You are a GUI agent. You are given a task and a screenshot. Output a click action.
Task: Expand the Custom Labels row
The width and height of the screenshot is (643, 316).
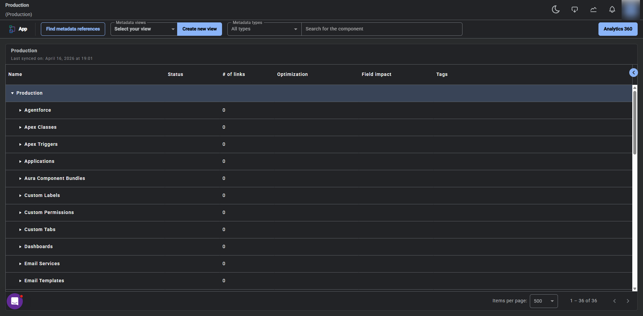pyautogui.click(x=20, y=196)
